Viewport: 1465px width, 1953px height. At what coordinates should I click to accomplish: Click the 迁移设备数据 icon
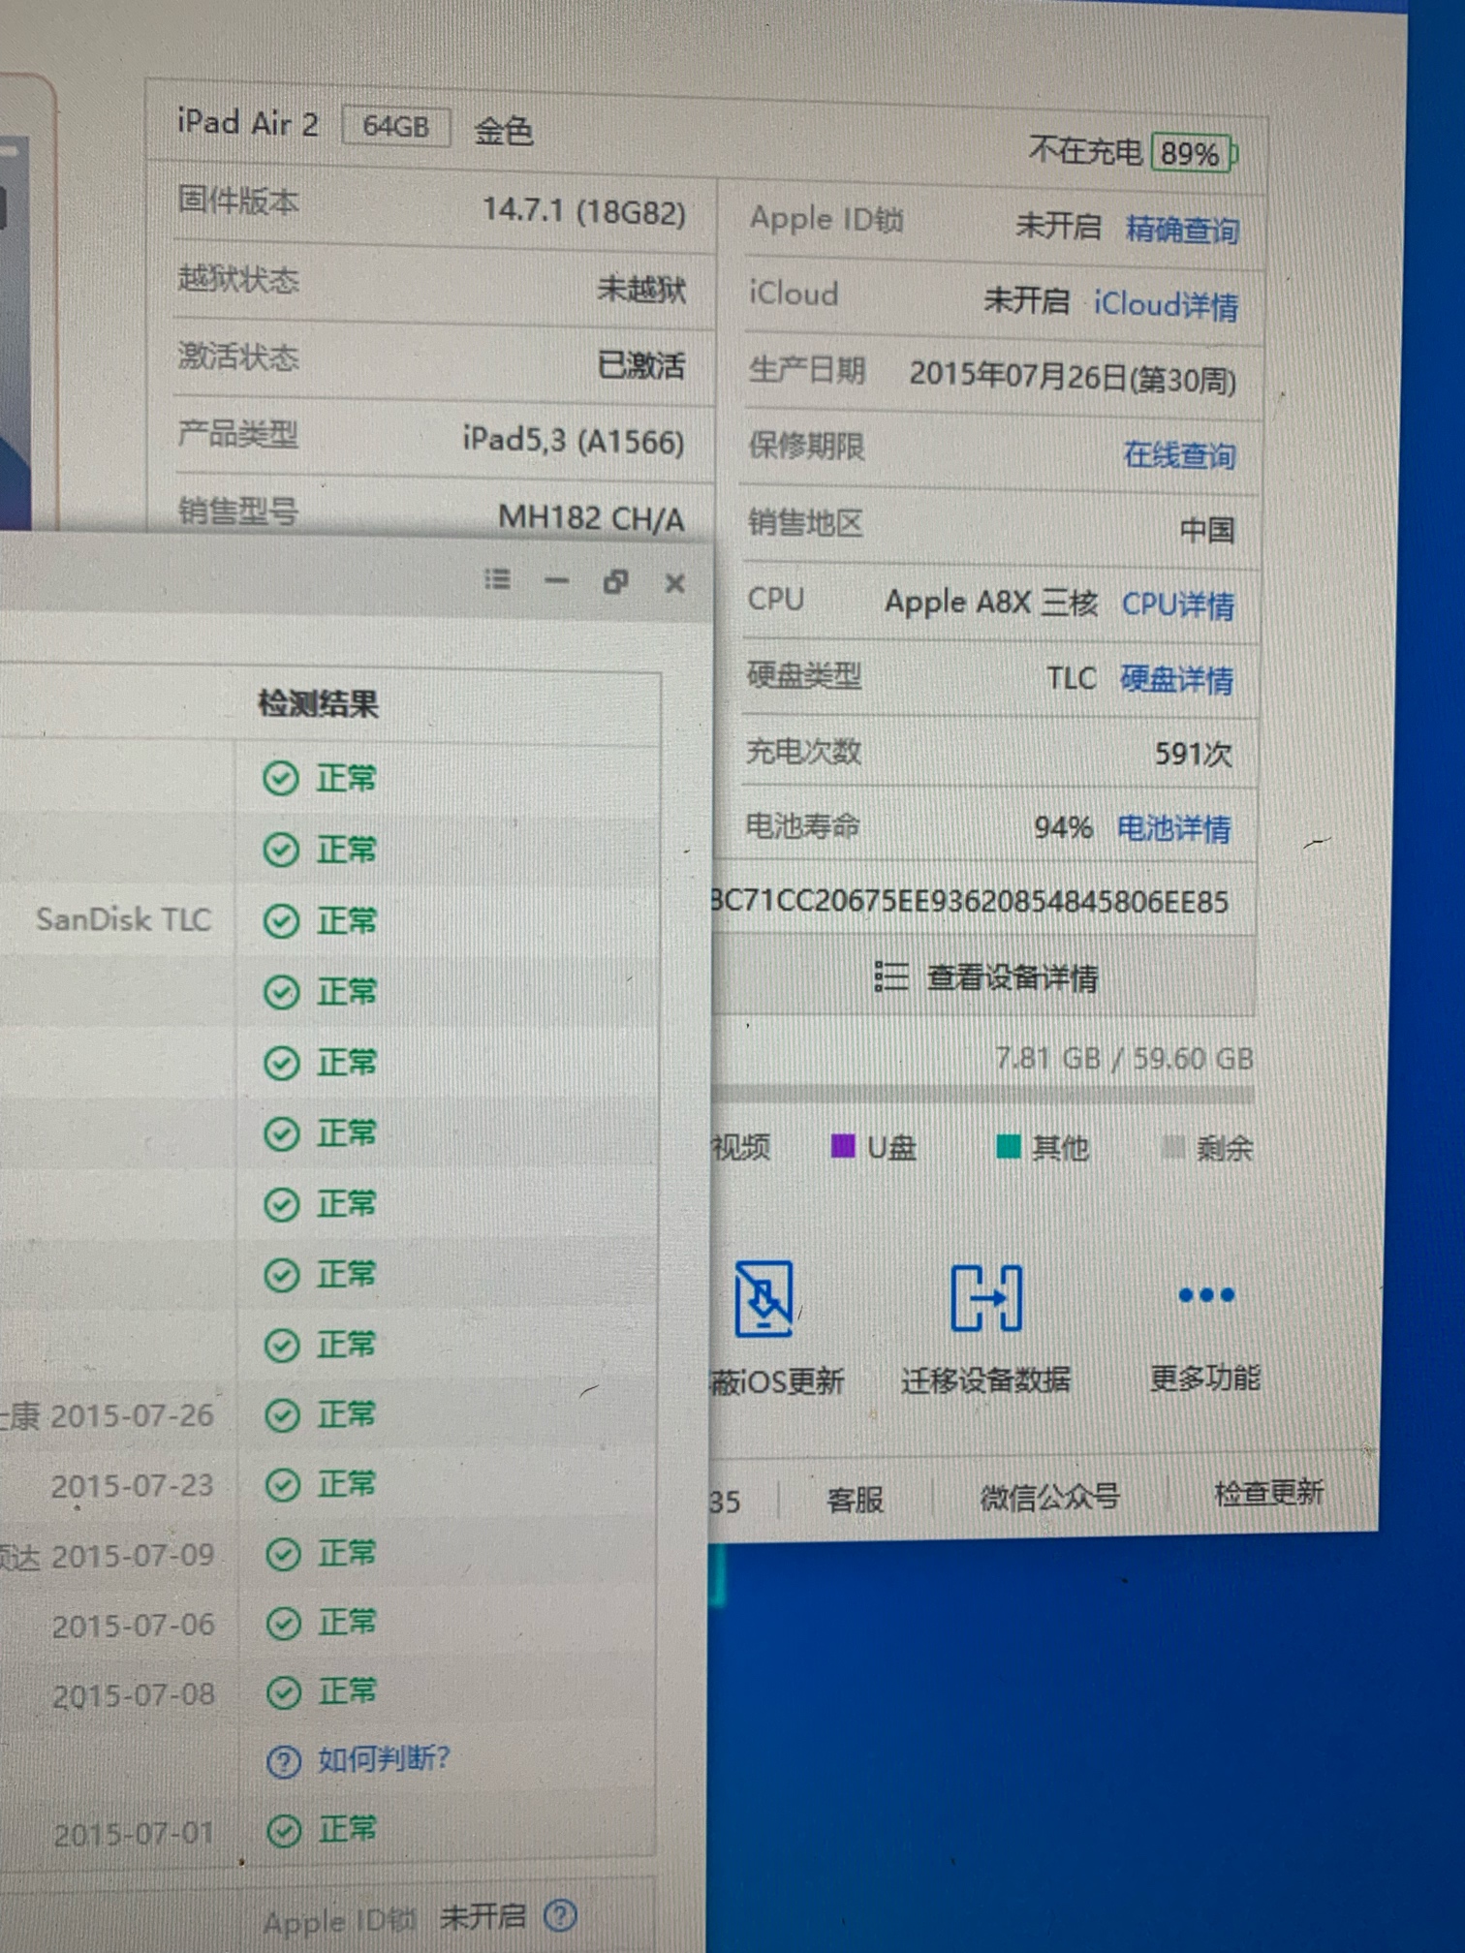point(986,1298)
